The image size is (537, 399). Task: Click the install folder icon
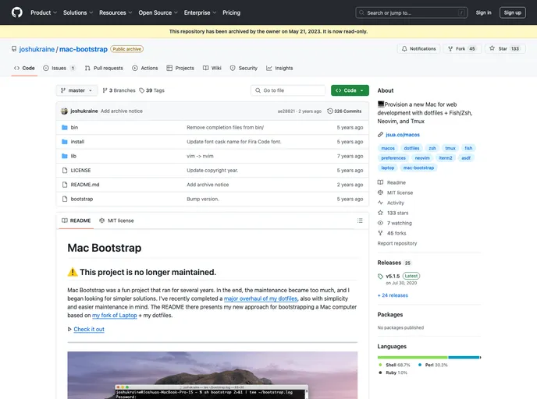[x=64, y=142]
